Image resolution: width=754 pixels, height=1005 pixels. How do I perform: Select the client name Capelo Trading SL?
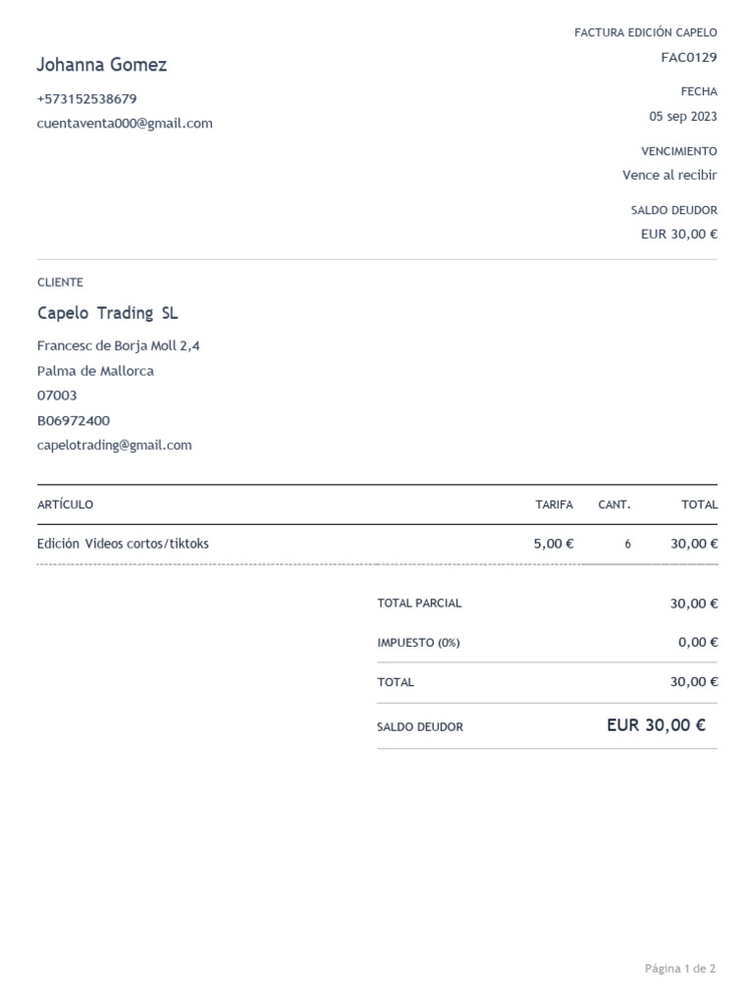pos(107,313)
